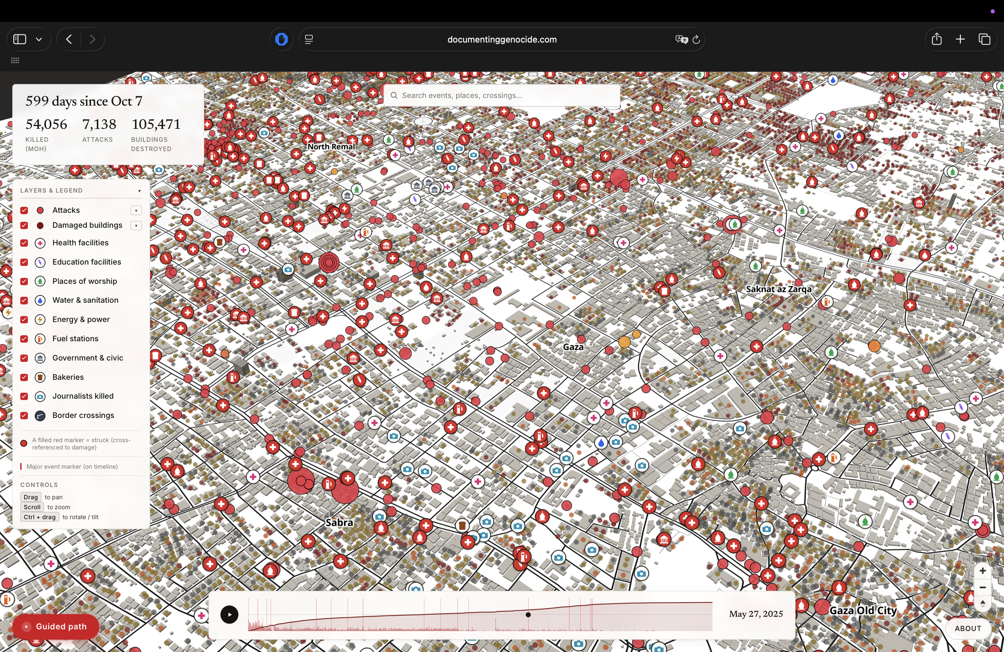Toggle the browser sidebar icon
Screen dimensions: 1004x652
point(20,39)
